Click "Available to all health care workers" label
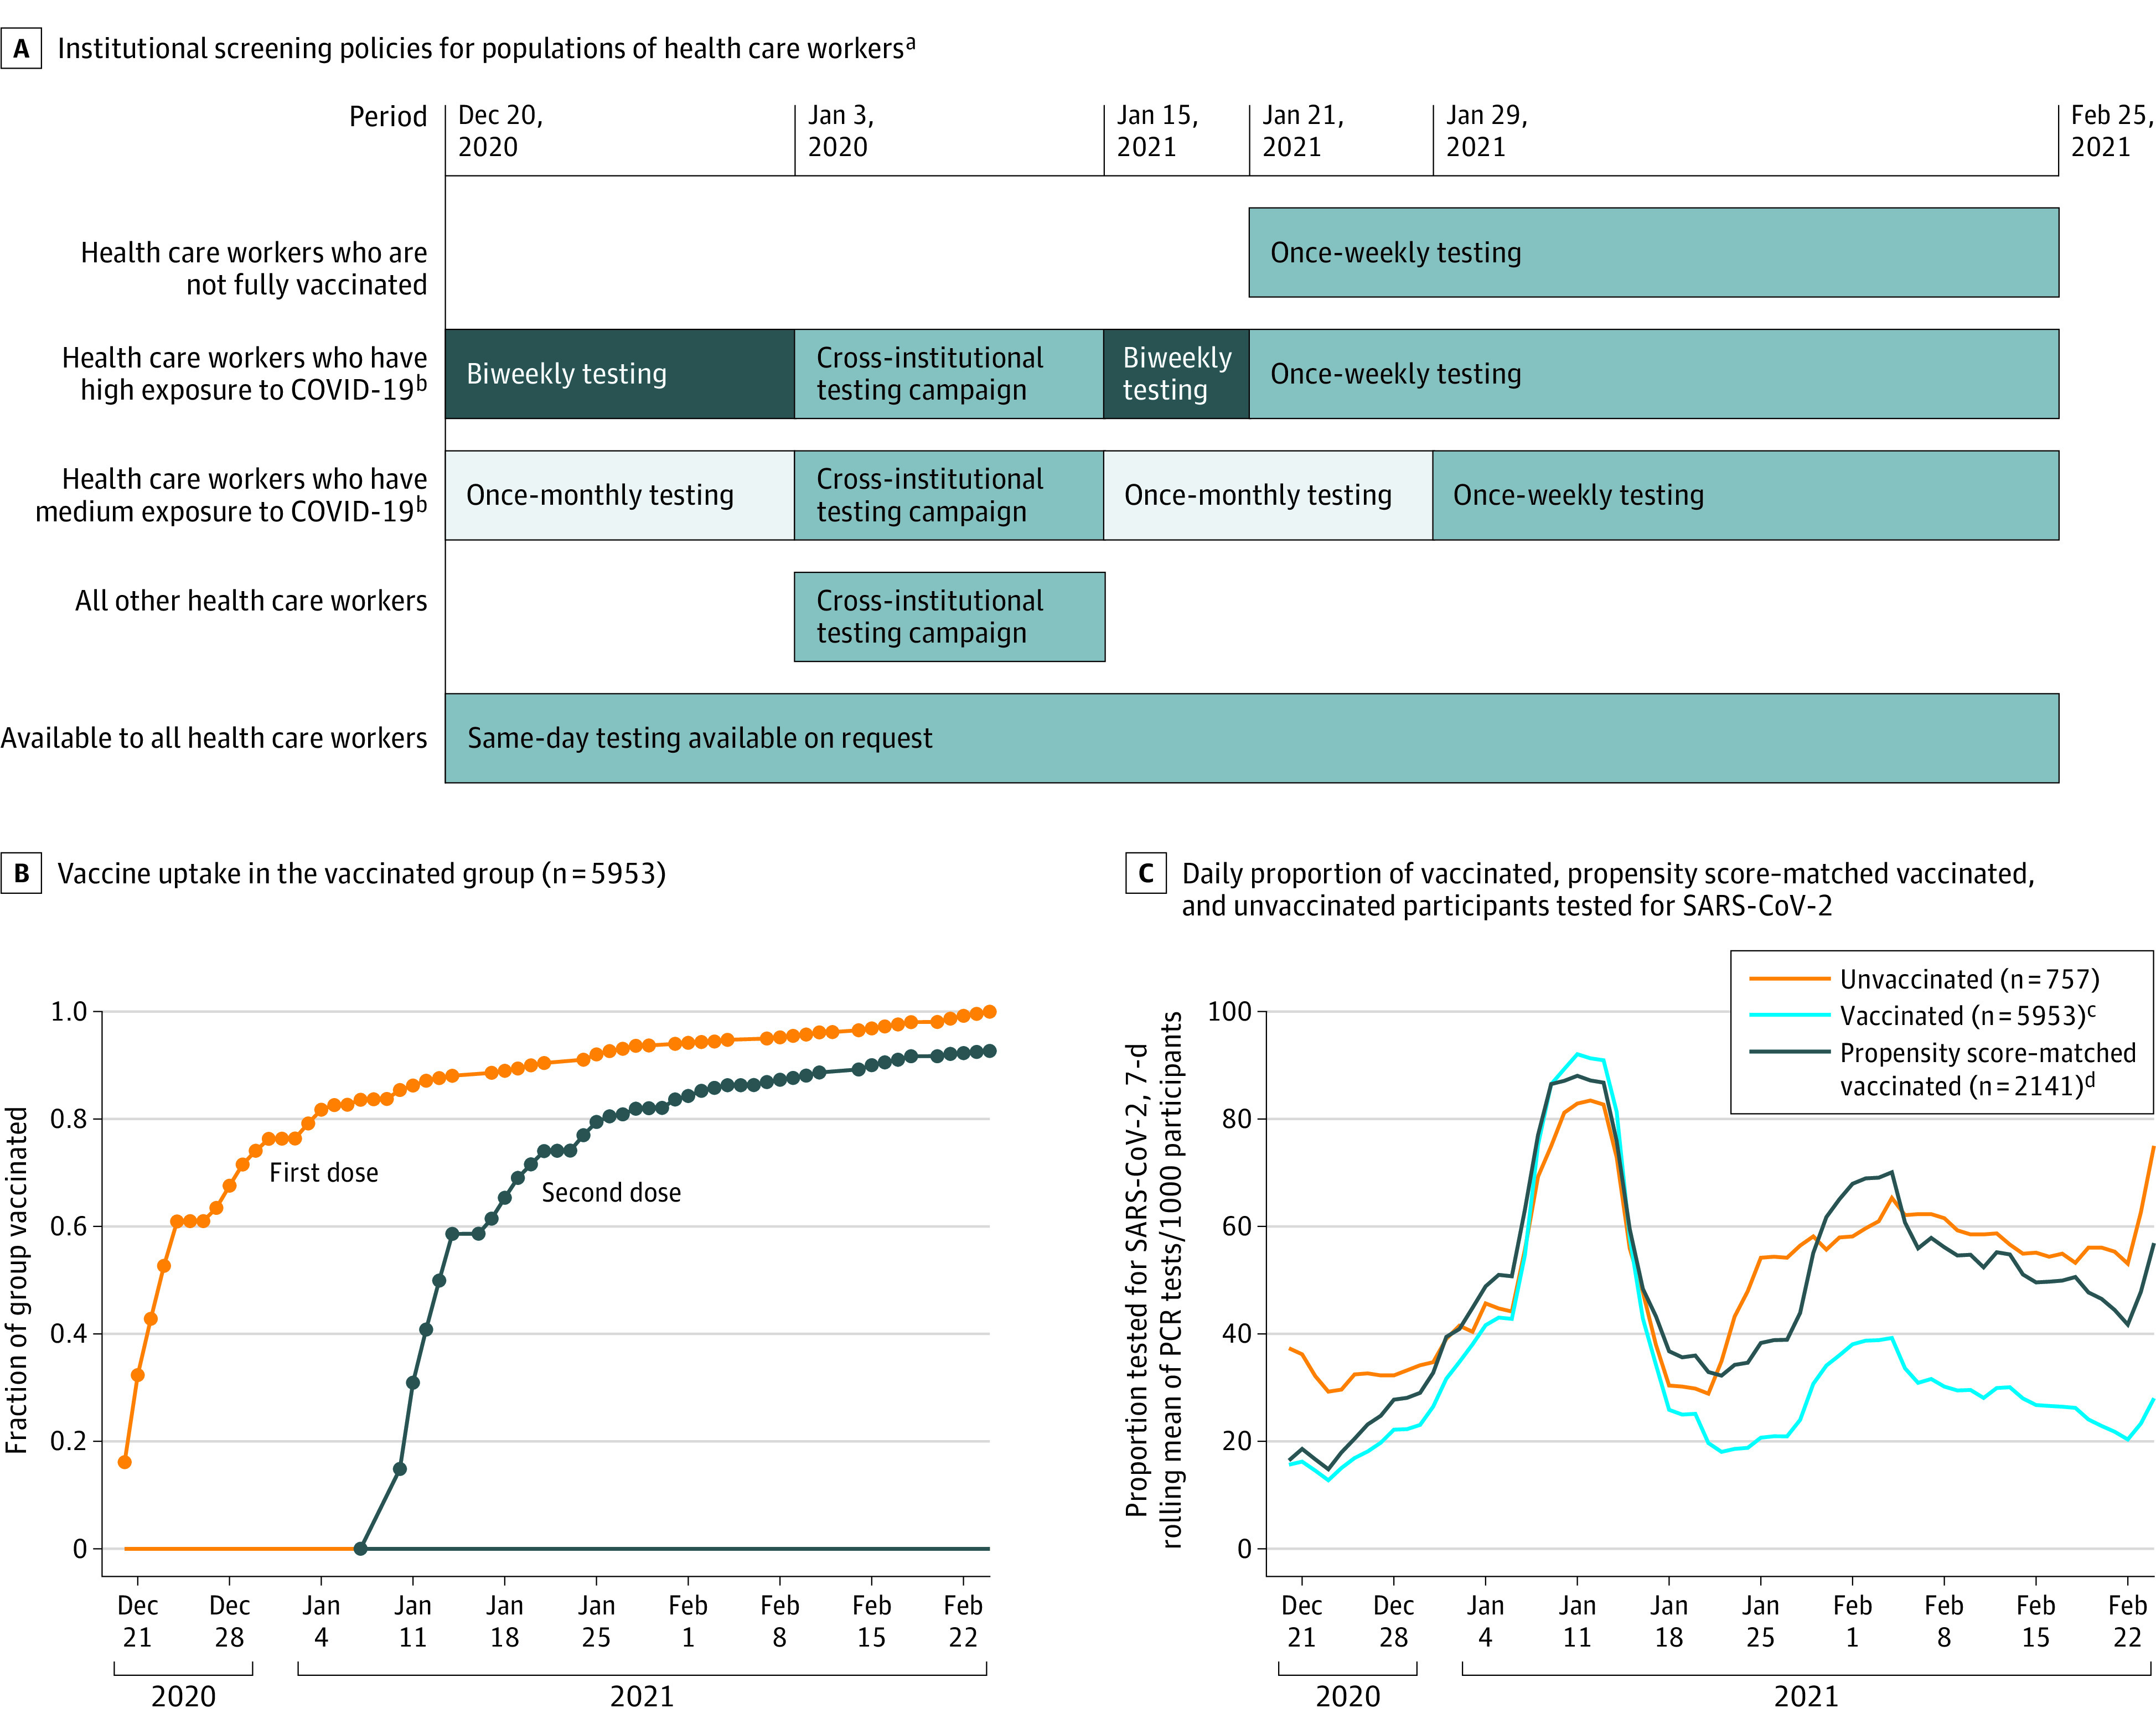This screenshot has width=2156, height=1734. tap(214, 738)
